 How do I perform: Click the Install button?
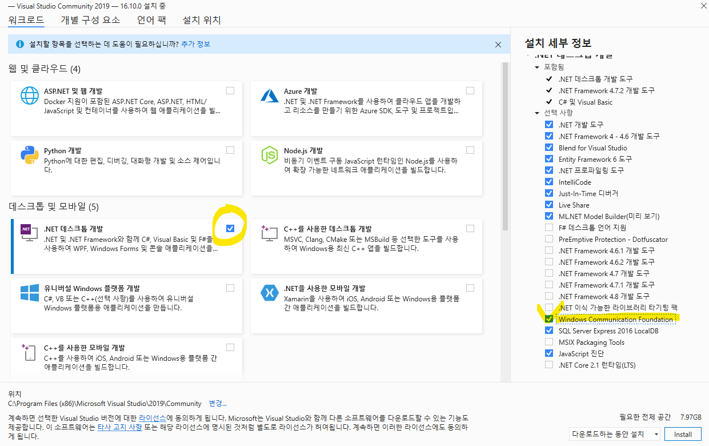point(683,435)
